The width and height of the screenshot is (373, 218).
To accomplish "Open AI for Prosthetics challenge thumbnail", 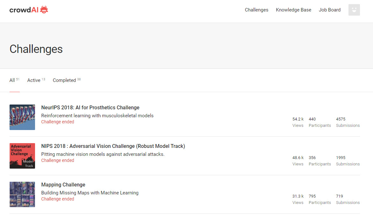I will (22, 117).
